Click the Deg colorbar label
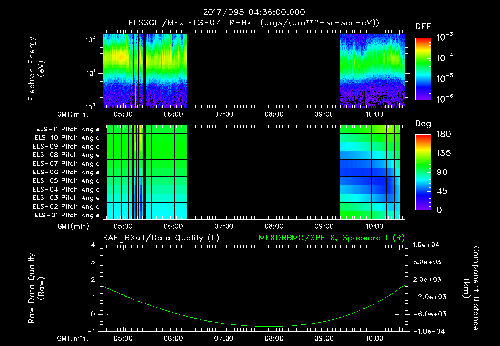This screenshot has height=346, width=500. (x=423, y=124)
